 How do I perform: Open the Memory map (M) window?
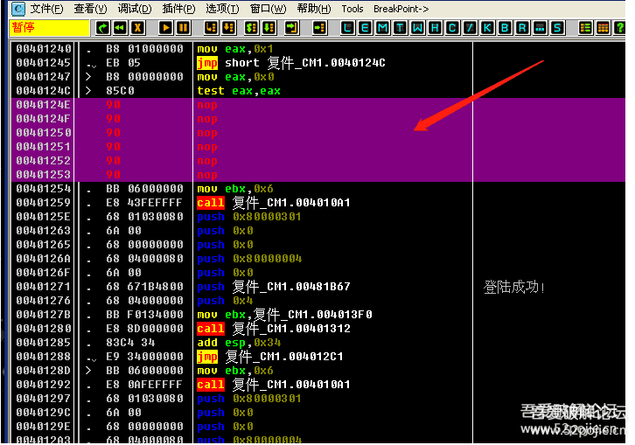[382, 28]
